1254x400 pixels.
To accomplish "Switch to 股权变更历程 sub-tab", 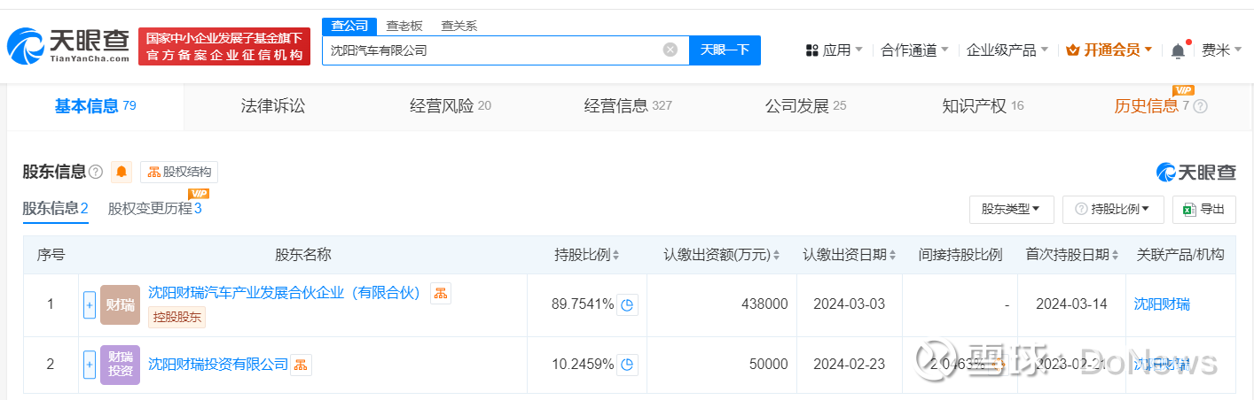I will coord(155,209).
